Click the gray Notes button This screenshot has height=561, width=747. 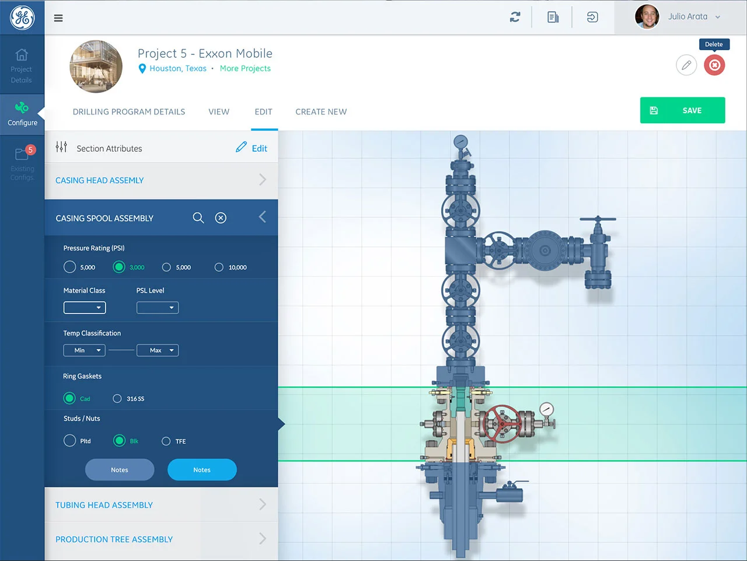click(120, 470)
